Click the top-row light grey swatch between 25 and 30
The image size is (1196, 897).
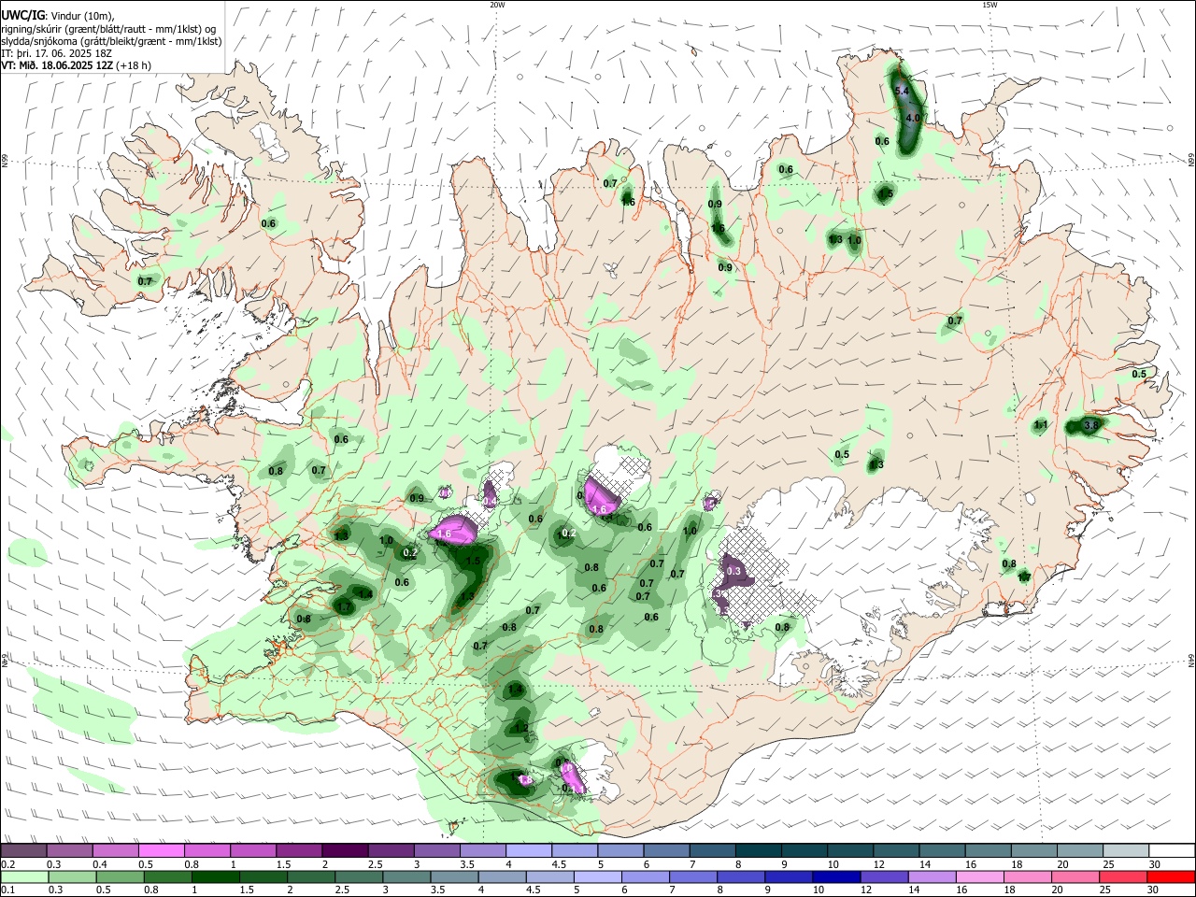click(1124, 850)
